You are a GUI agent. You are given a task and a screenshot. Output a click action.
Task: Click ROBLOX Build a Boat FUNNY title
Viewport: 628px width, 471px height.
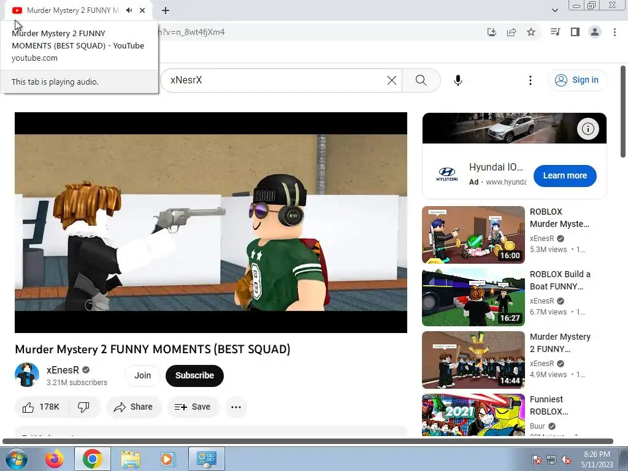(560, 280)
